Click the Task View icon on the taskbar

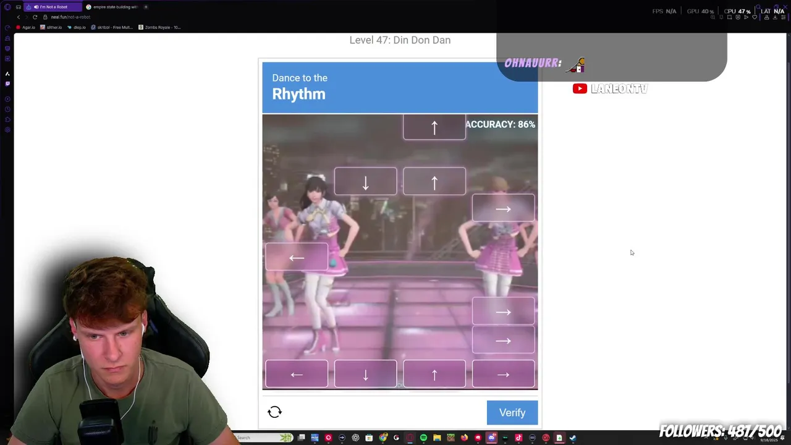click(x=301, y=438)
